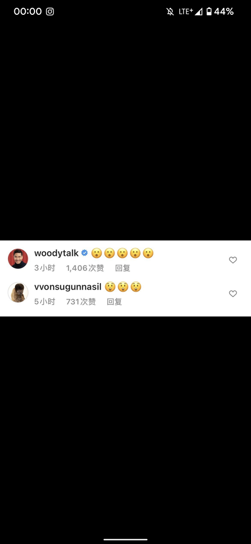View the 731次赞 likes list

pyautogui.click(x=81, y=302)
